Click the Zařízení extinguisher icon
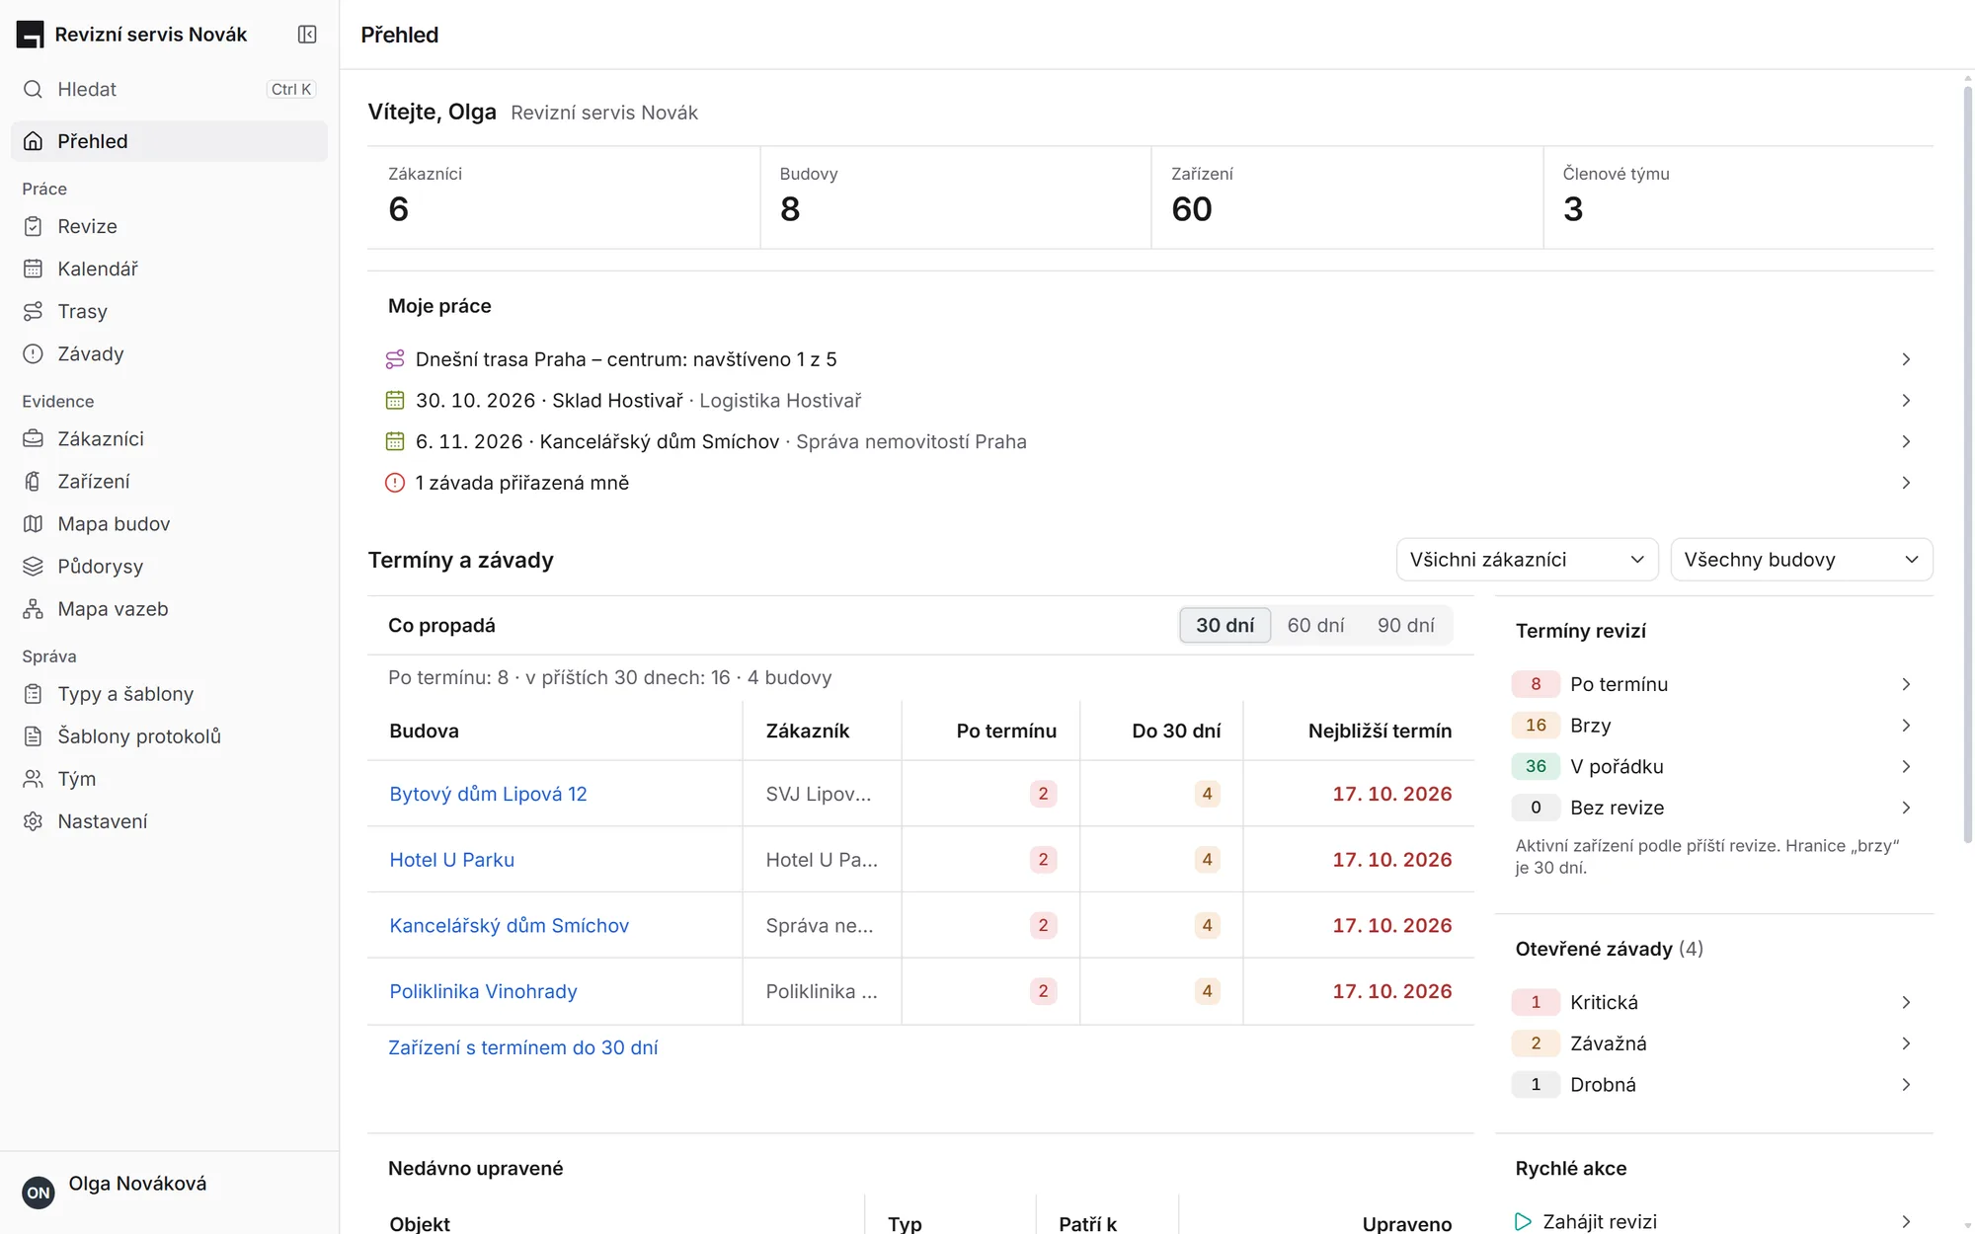The width and height of the screenshot is (1975, 1234). click(x=33, y=481)
